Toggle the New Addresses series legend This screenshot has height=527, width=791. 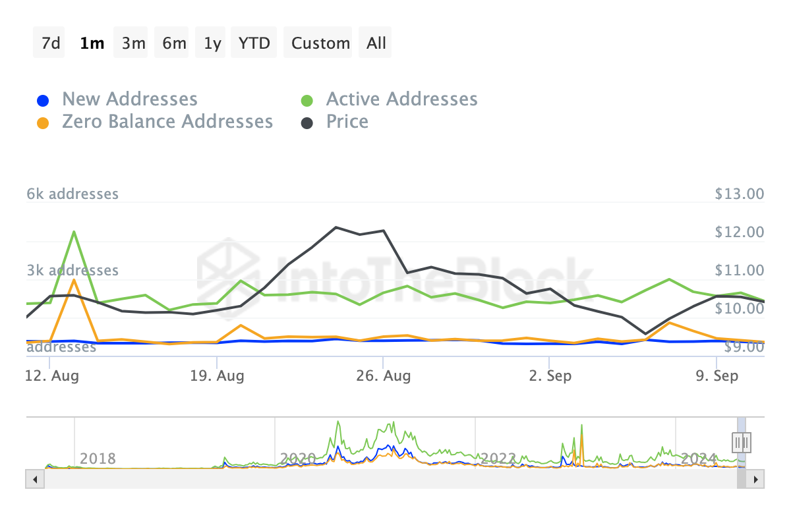pyautogui.click(x=129, y=99)
